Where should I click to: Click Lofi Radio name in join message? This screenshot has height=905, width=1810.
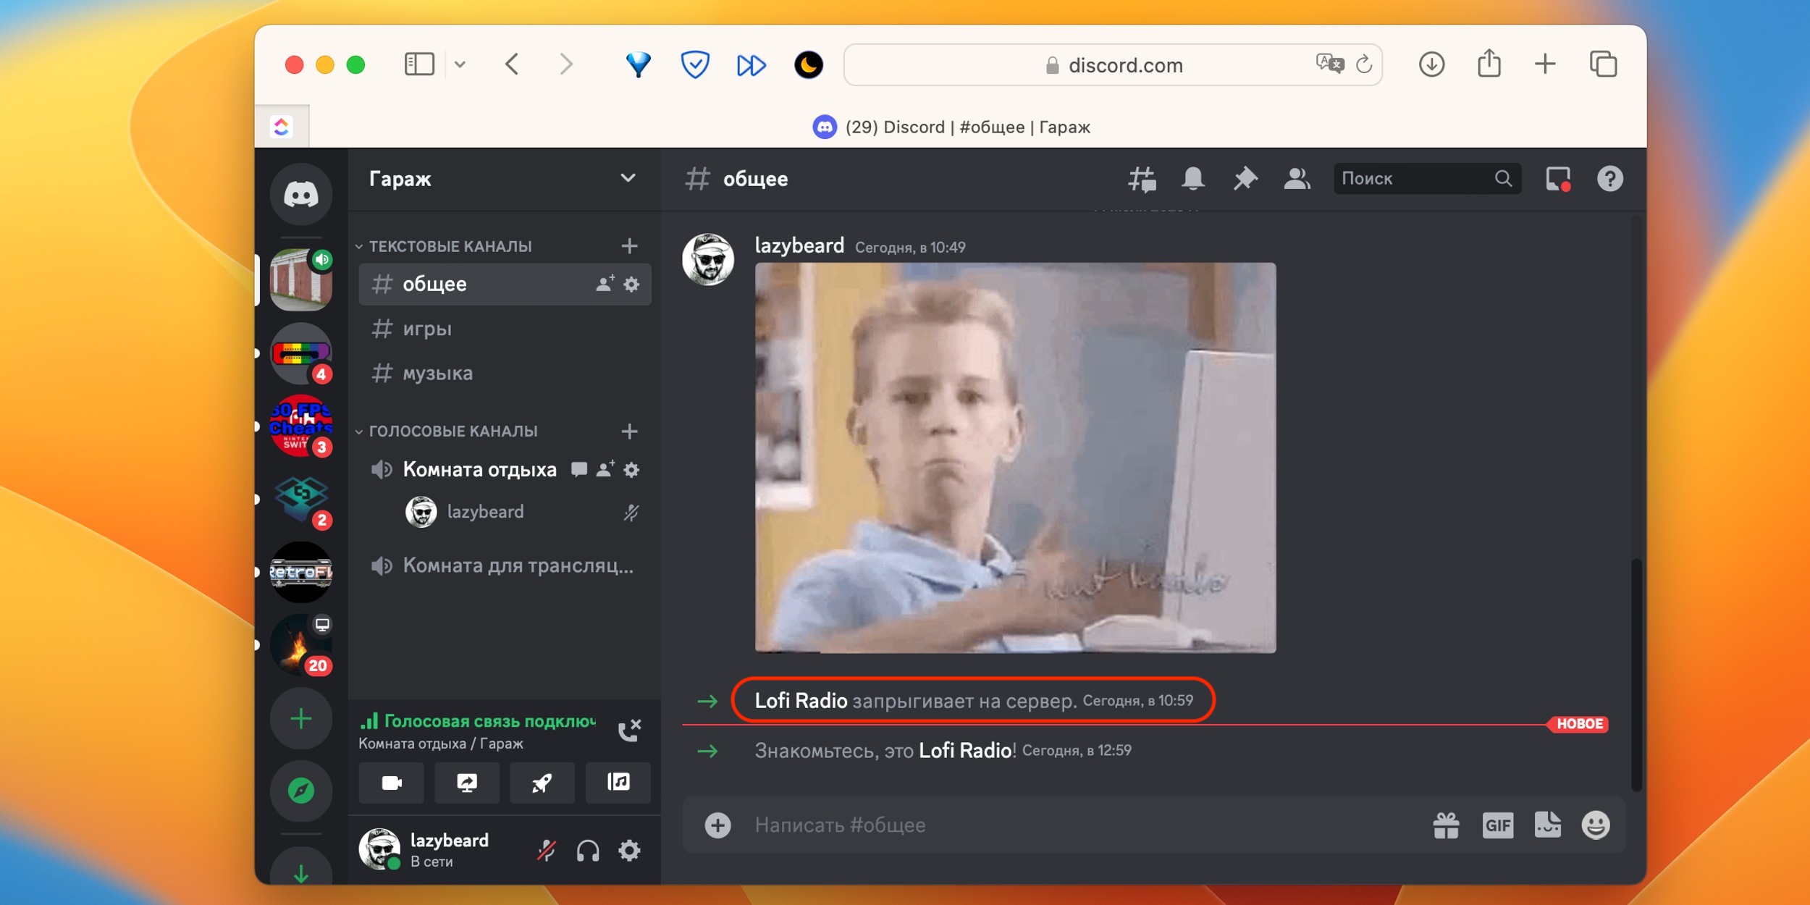[x=801, y=700]
